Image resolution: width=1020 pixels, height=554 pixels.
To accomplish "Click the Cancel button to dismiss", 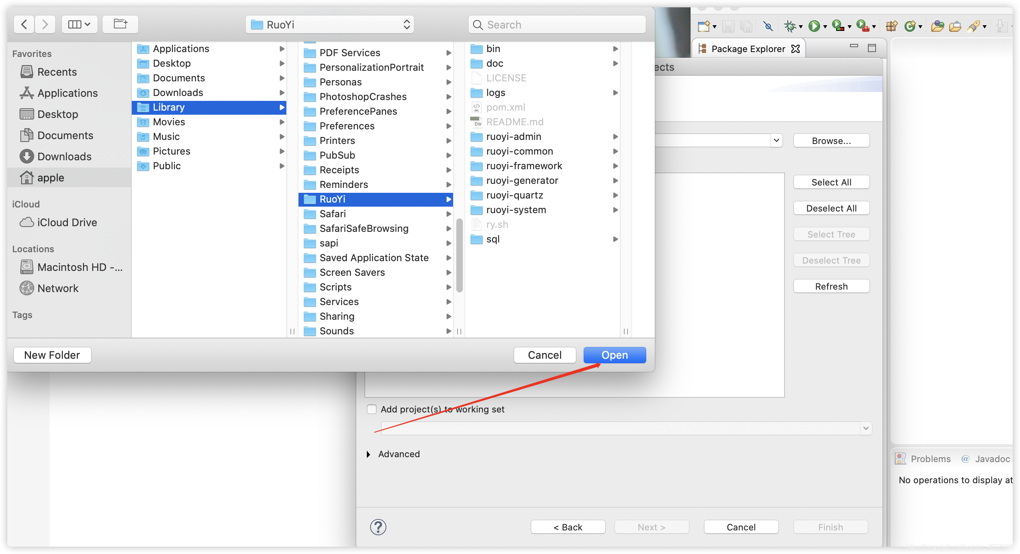I will 545,354.
